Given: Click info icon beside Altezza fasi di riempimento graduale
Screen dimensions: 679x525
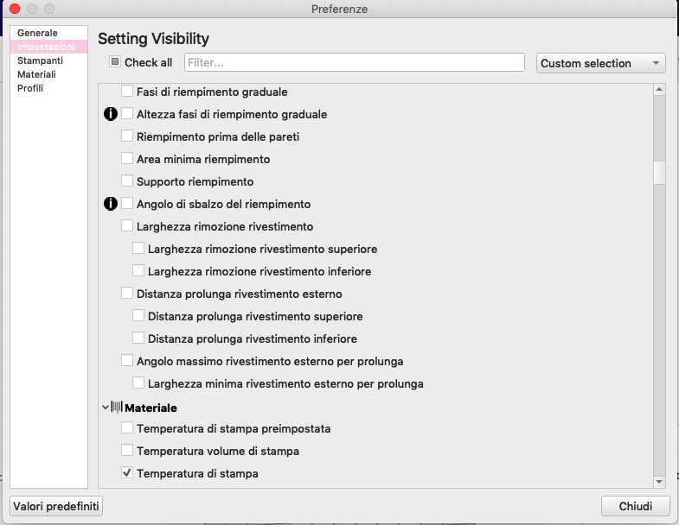Looking at the screenshot, I should coord(110,114).
